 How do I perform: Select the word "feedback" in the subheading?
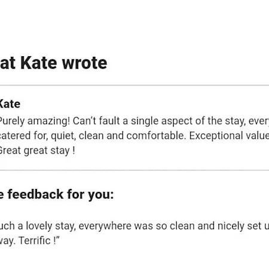[36, 194]
